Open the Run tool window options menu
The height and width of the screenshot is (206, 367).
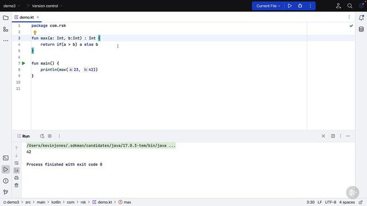pyautogui.click(x=340, y=136)
